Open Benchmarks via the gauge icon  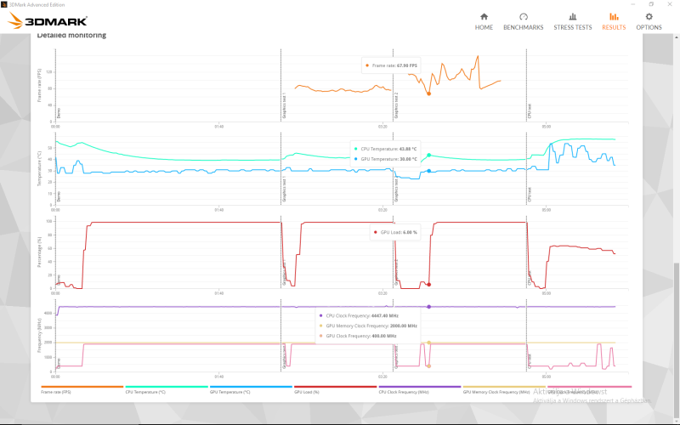click(x=524, y=17)
